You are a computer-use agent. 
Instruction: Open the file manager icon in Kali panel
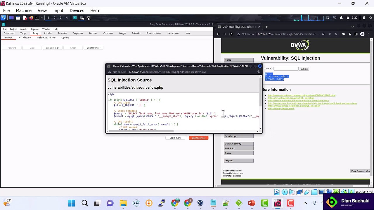coord(18,17)
